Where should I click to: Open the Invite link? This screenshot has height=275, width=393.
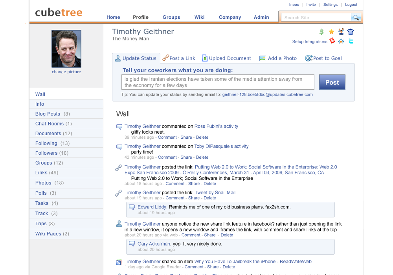coord(311,4)
